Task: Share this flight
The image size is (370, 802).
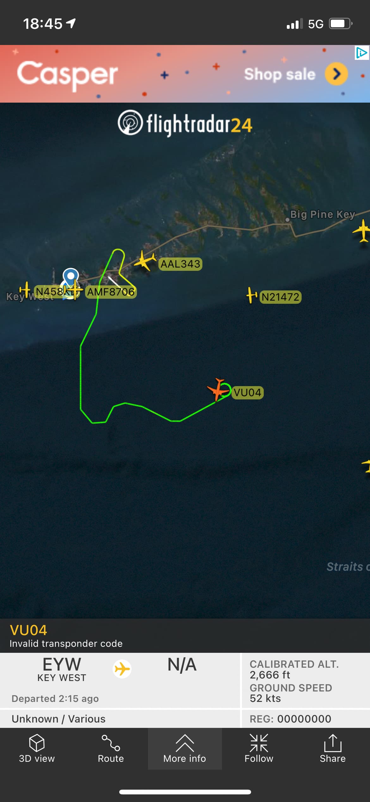Action: point(333,748)
